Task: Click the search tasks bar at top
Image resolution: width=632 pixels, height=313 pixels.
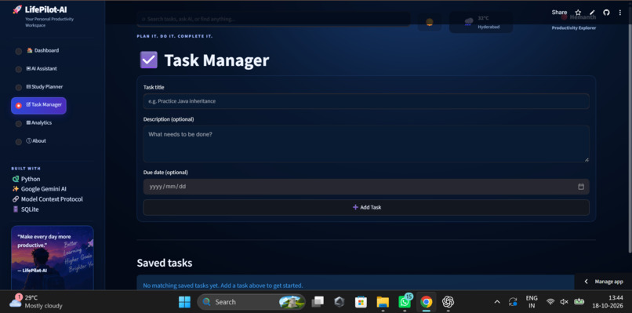Action: pyautogui.click(x=274, y=19)
